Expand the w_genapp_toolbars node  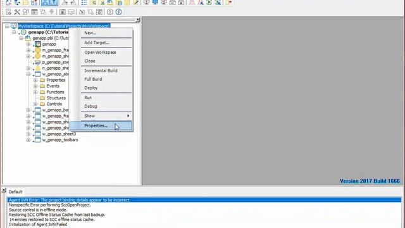tap(28, 140)
